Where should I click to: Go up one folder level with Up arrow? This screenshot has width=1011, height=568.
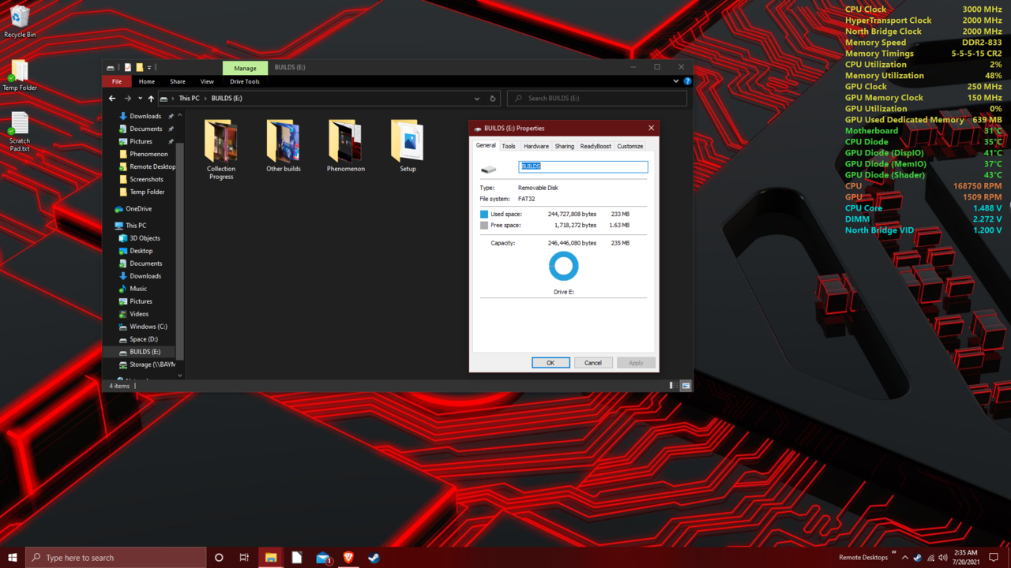click(x=151, y=99)
